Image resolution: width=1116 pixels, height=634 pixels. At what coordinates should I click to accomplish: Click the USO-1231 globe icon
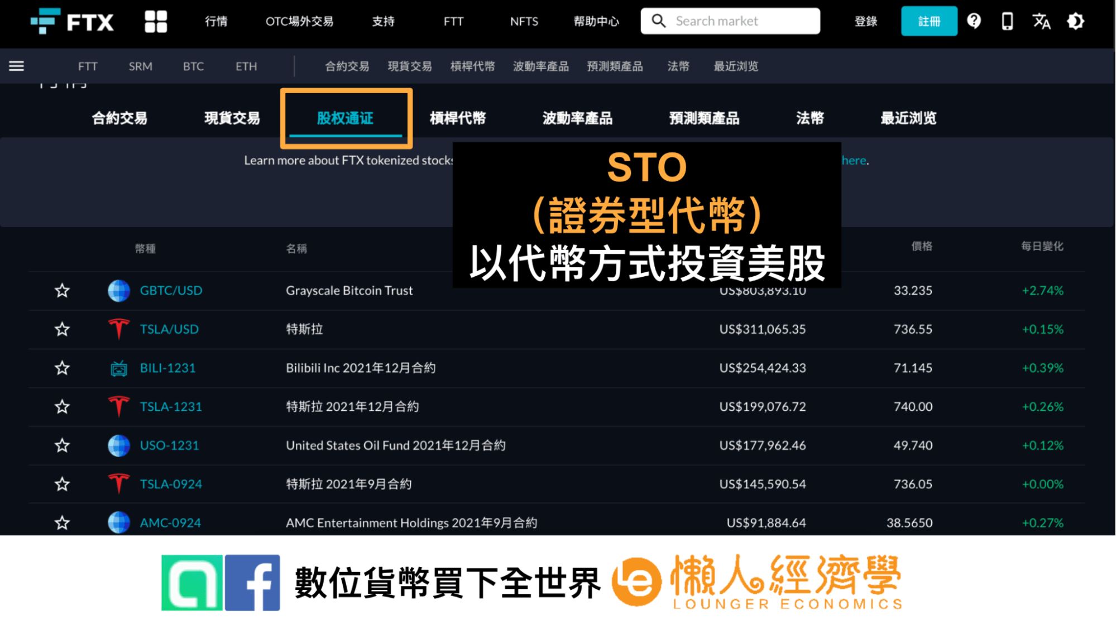[118, 445]
